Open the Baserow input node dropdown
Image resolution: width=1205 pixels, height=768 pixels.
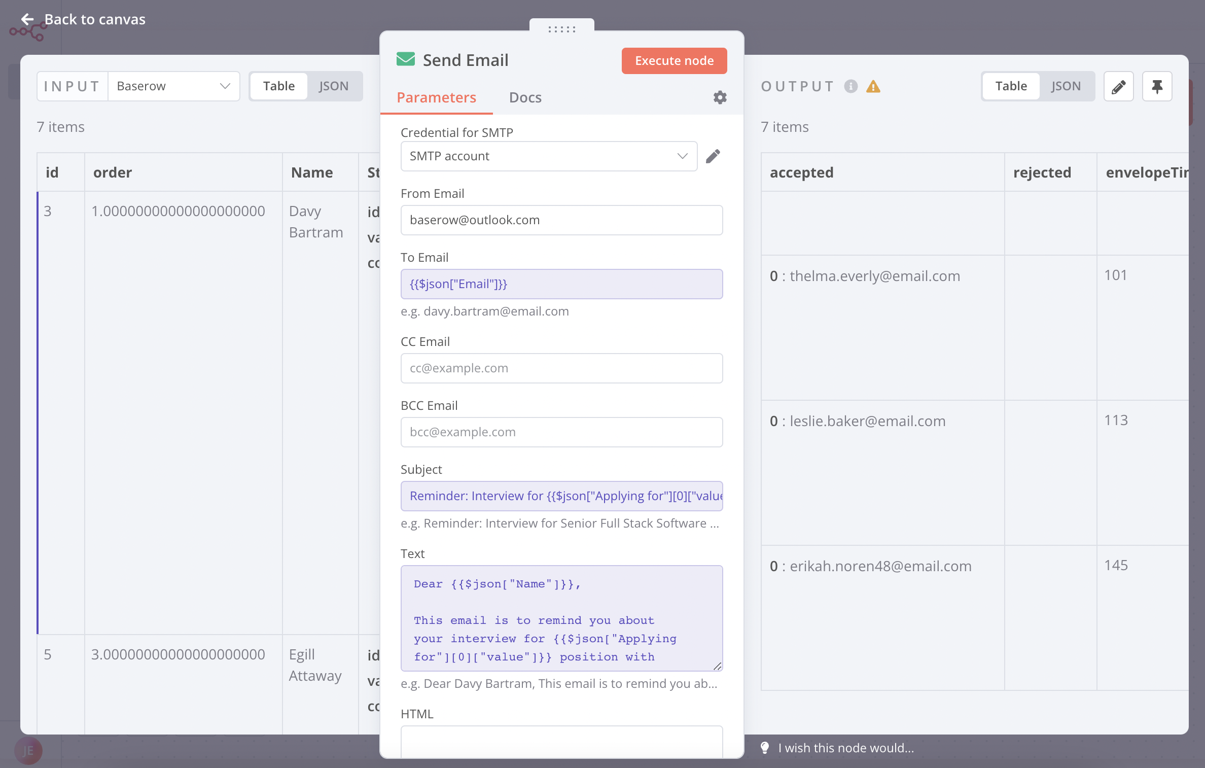pos(173,86)
